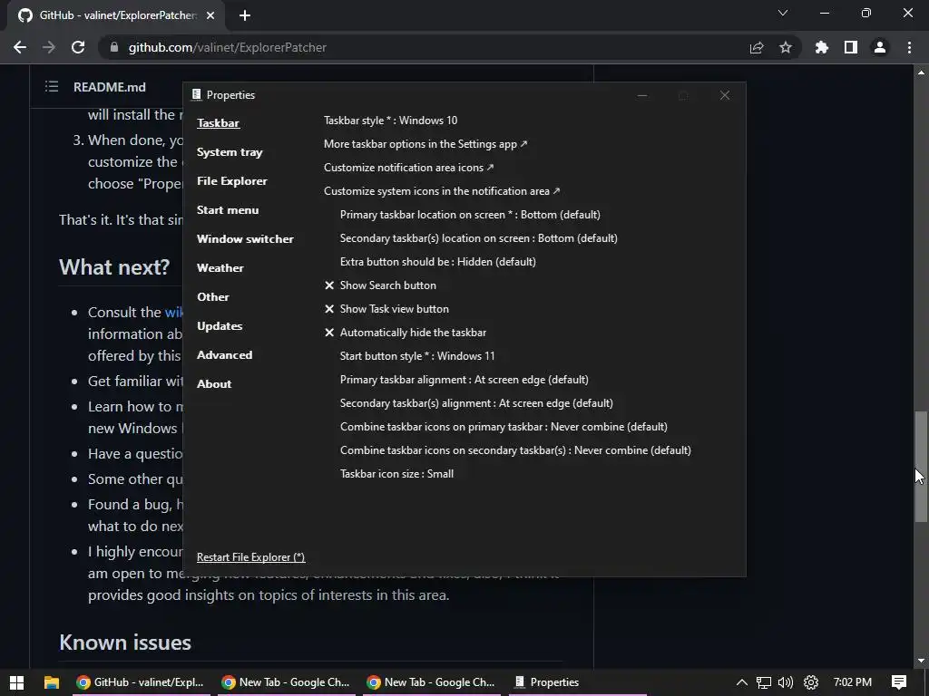Click the Properties window title icon
929x696 pixels.
(196, 94)
